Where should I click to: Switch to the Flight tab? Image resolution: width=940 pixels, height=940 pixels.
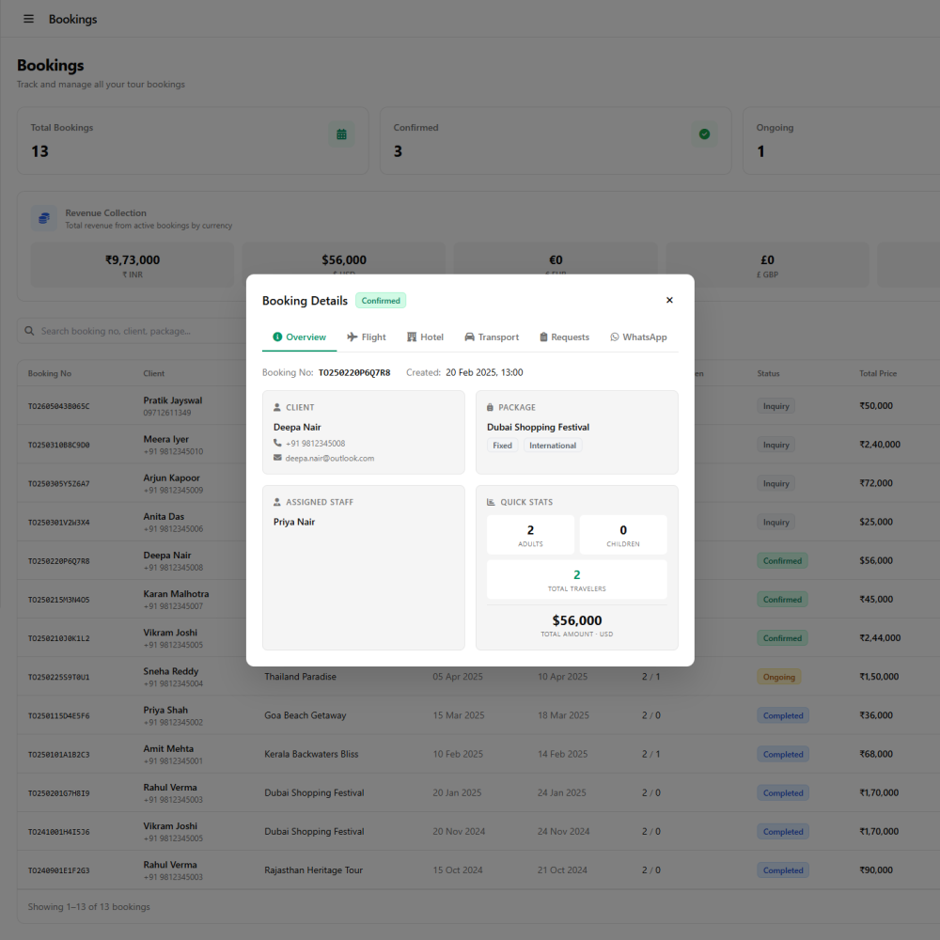[x=367, y=337]
